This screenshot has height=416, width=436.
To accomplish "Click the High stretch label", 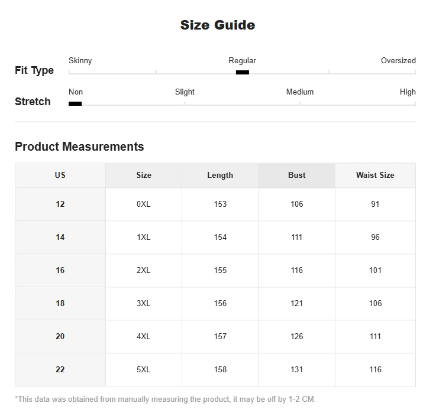I will click(408, 92).
